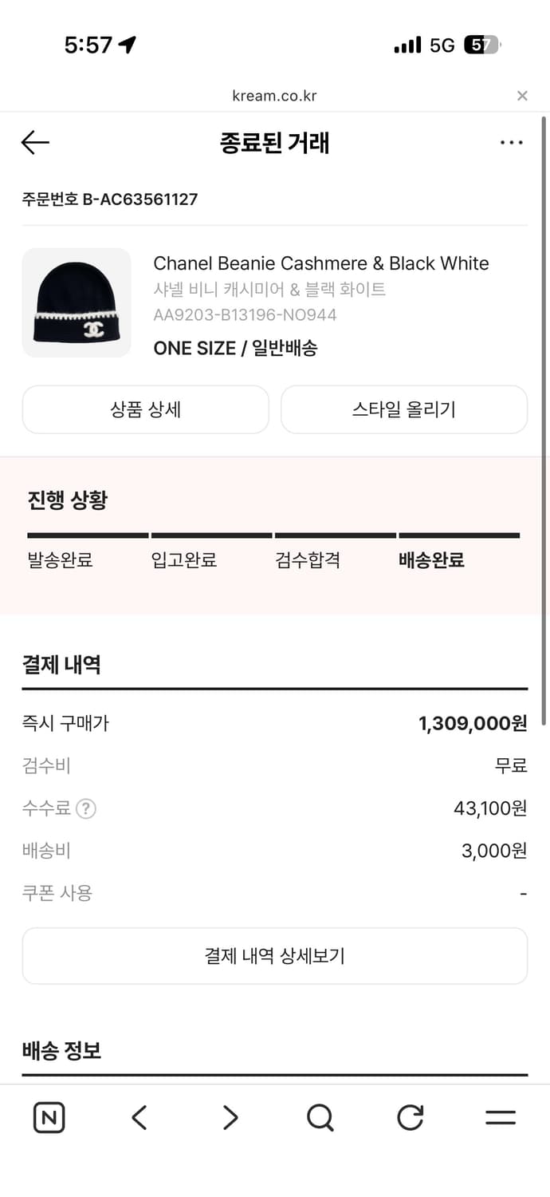Tap the back arrow beside 종료된 거래

pos(34,142)
